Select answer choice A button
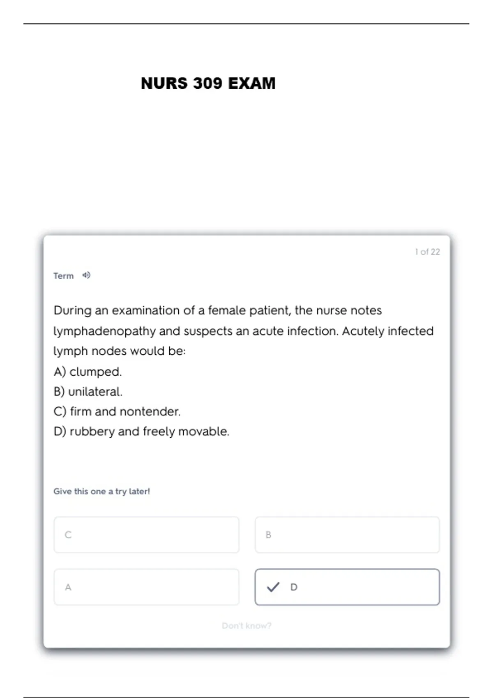 [146, 587]
